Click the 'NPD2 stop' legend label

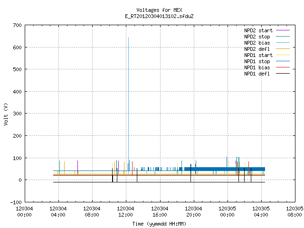coord(257,37)
